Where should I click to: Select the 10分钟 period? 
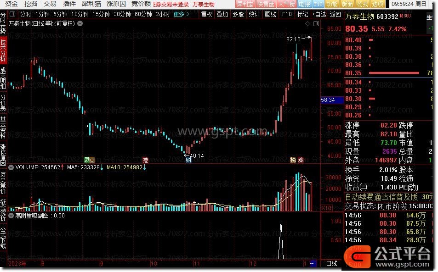pos(80,14)
